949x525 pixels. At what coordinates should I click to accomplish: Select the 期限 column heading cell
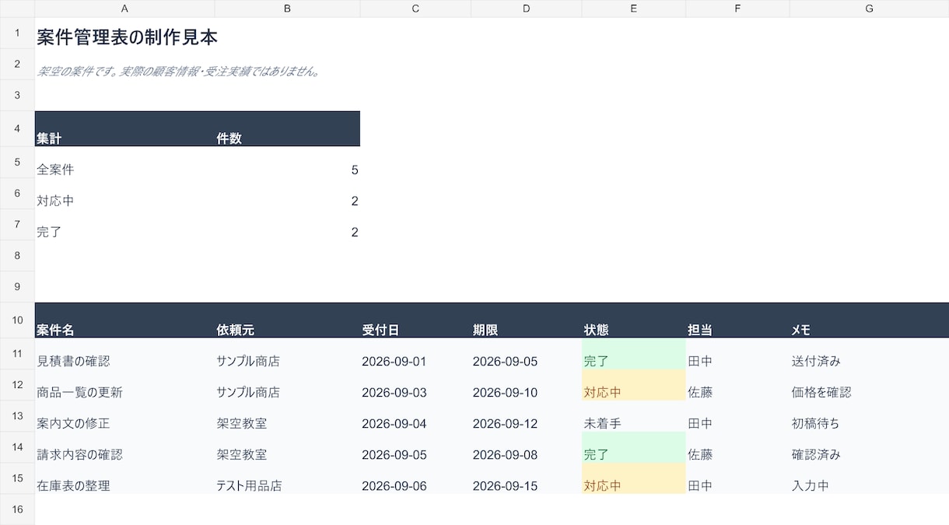pyautogui.click(x=526, y=320)
